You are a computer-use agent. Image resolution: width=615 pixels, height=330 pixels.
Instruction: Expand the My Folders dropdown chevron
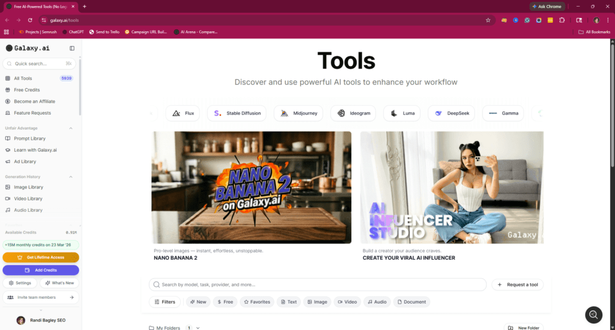coord(198,328)
